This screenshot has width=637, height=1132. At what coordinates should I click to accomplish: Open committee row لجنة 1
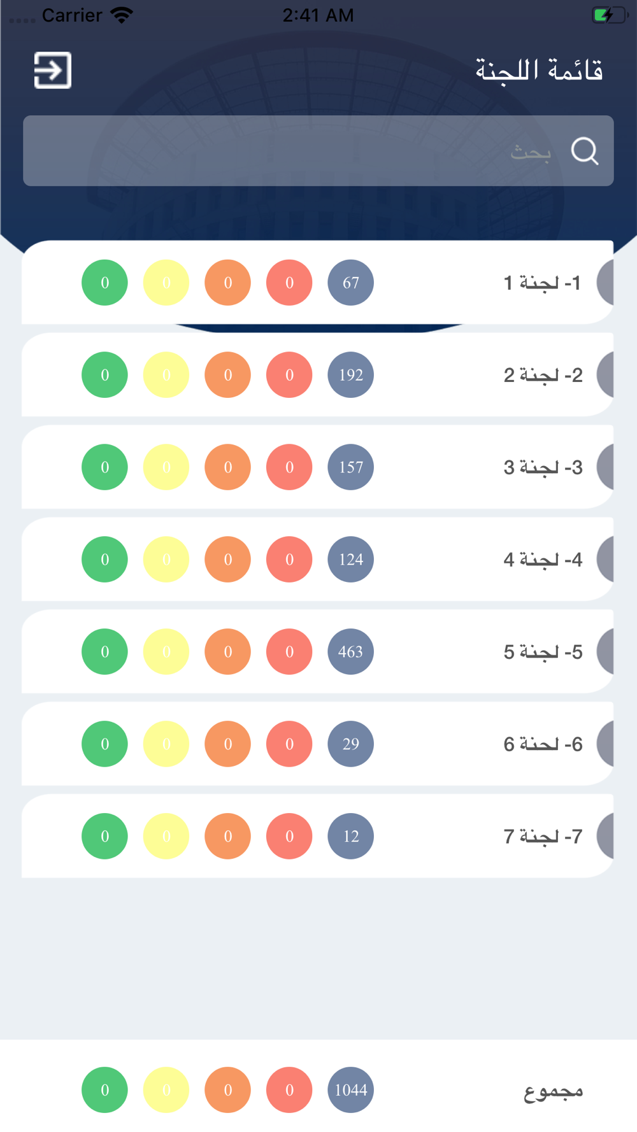pos(317,283)
